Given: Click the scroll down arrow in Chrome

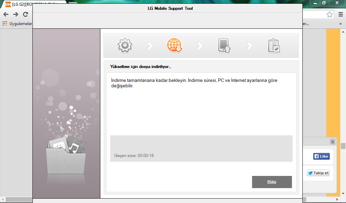Looking at the screenshot, I should pos(343,194).
